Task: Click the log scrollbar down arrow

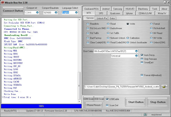Action: click(x=79, y=102)
